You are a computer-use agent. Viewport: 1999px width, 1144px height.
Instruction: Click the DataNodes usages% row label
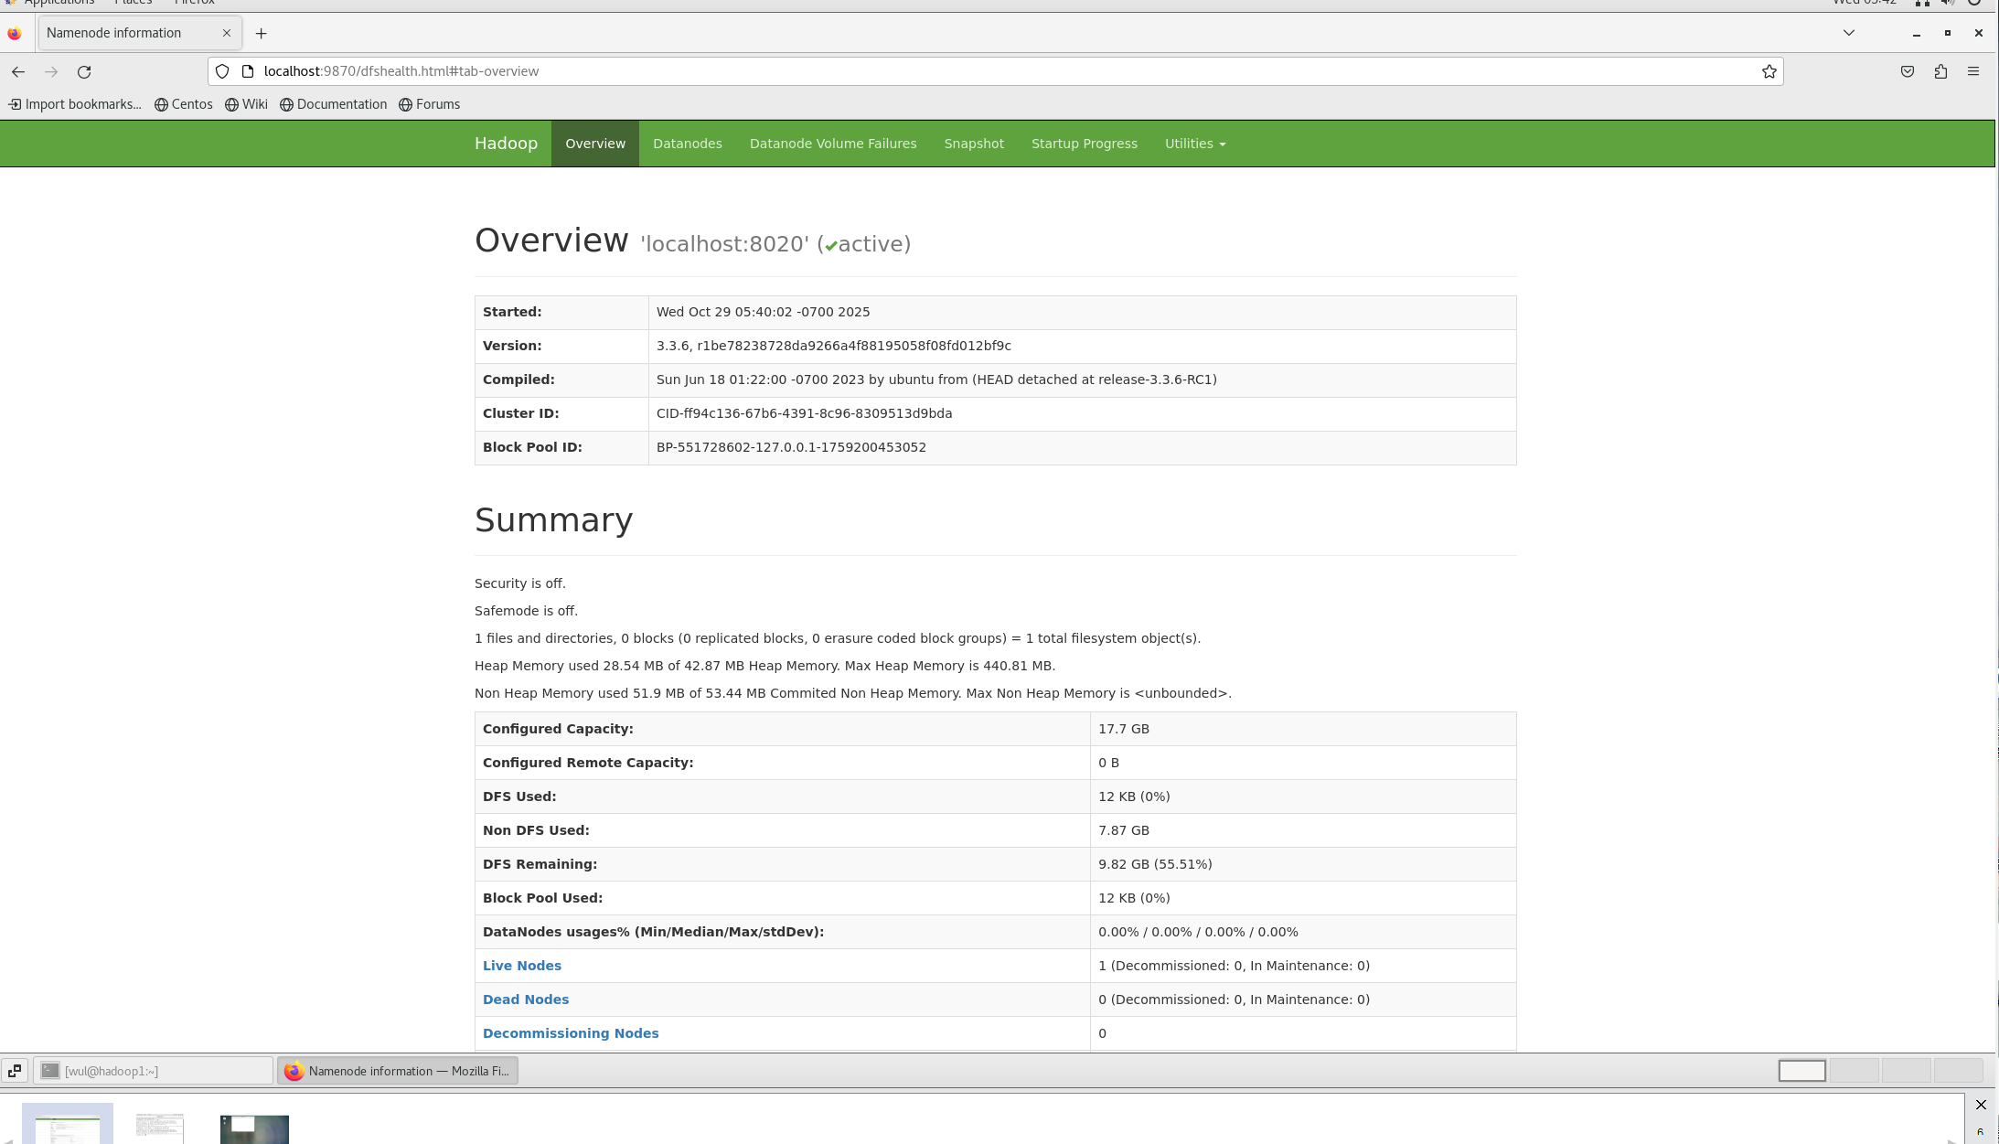click(x=653, y=932)
